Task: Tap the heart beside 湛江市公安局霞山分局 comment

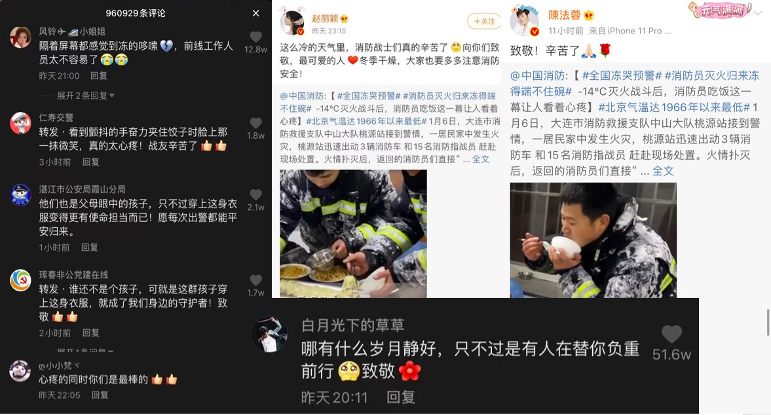Action: (x=255, y=194)
